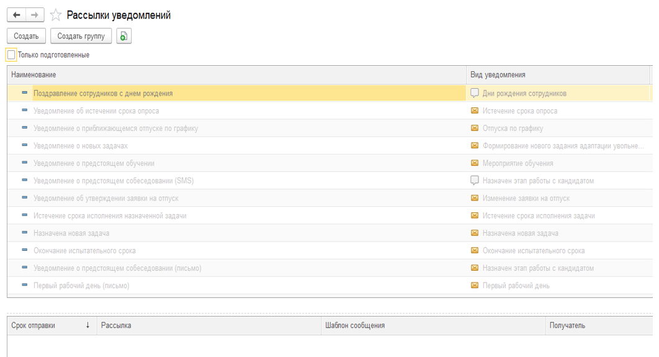Select Уведомление о новых задачах row
Image resolution: width=659 pixels, height=357 pixels.
[81, 146]
